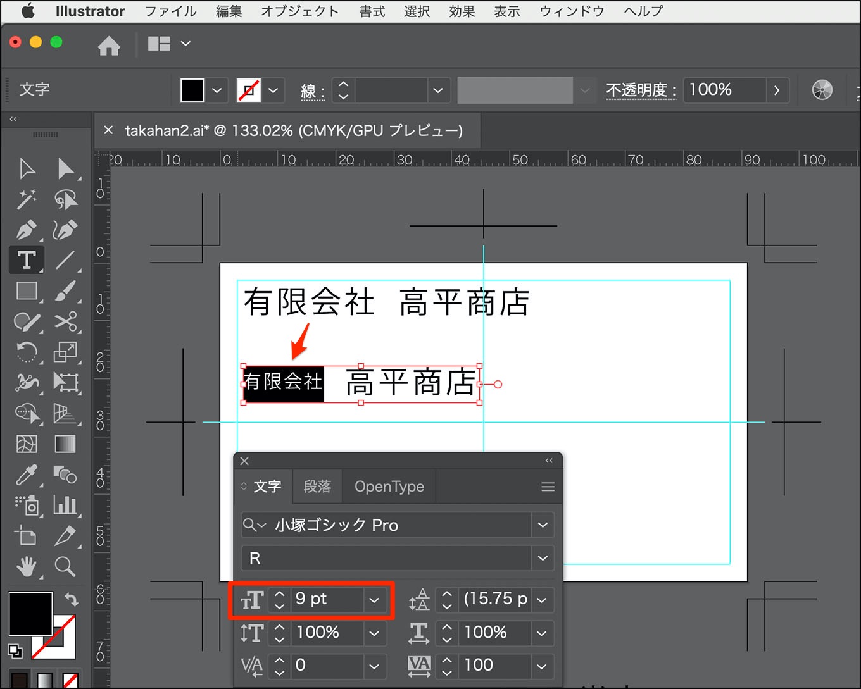Open kerning 0 dropdown
Image resolution: width=861 pixels, height=689 pixels.
coord(374,666)
